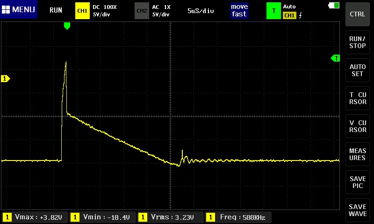
Task: Click the green trigger position marker at top
Action: coord(67,26)
